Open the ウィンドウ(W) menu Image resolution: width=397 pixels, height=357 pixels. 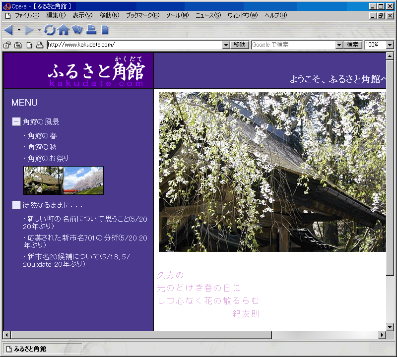[x=243, y=15]
